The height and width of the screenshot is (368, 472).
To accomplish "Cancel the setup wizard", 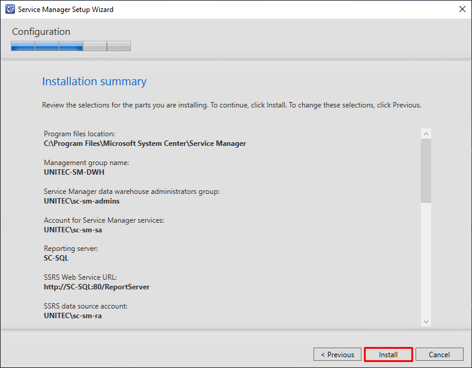I will 439,354.
